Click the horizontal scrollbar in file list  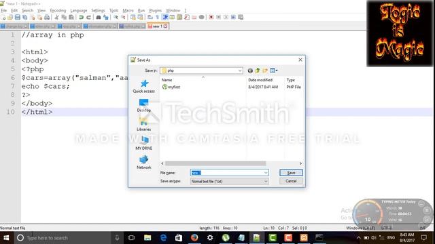click(x=215, y=163)
